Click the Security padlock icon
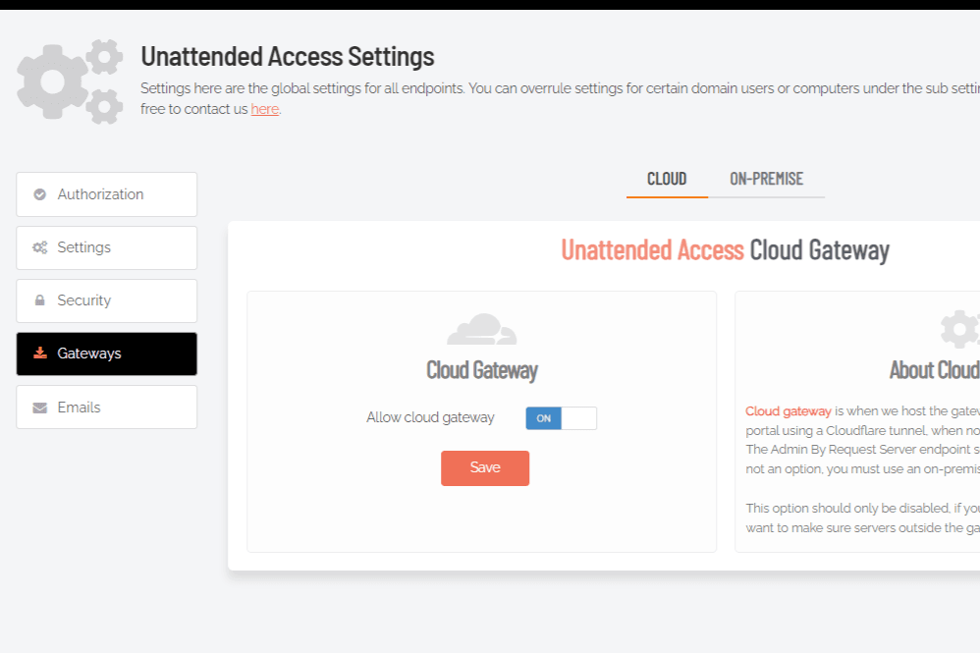Screen dimensions: 980x653 [x=40, y=300]
